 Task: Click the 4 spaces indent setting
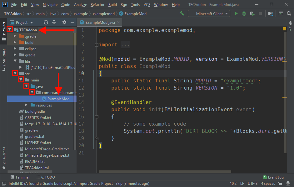268,184
